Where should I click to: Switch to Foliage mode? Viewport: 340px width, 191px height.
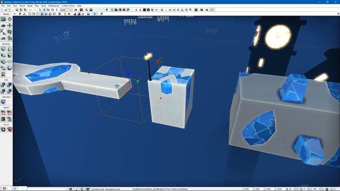[10, 38]
